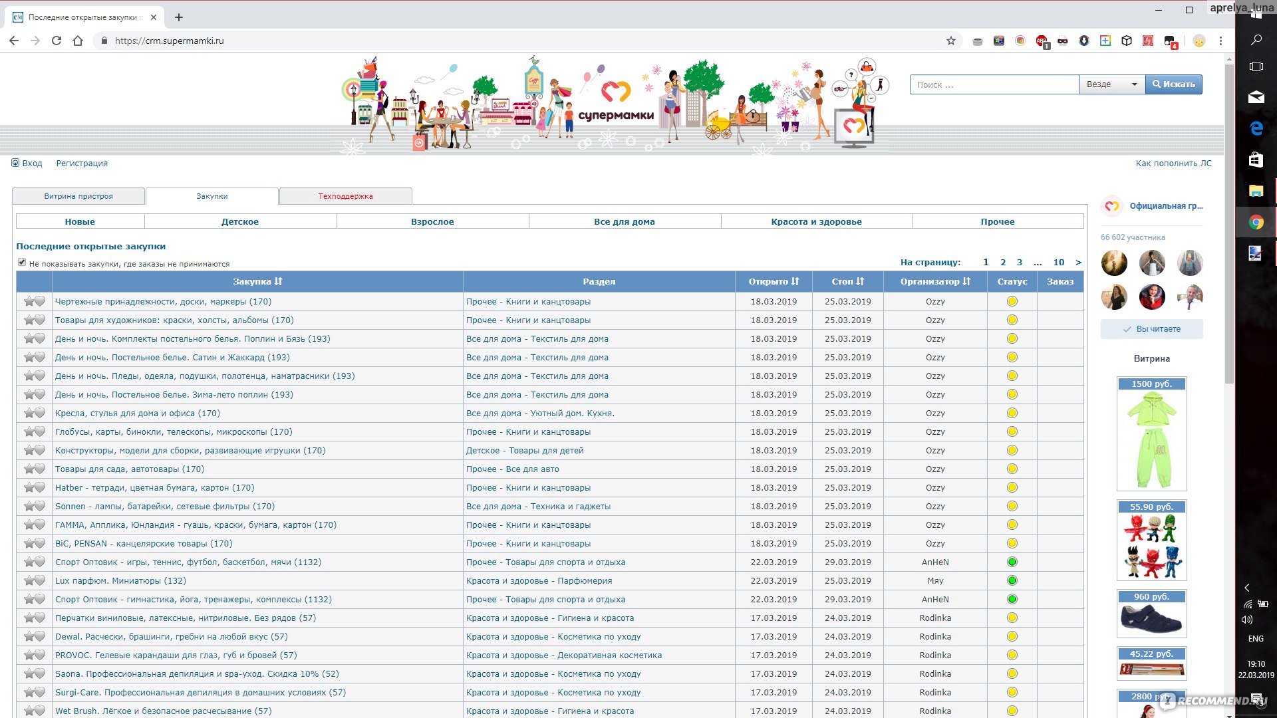This screenshot has width=1277, height=718.
Task: Click the Искать search button
Action: point(1174,84)
